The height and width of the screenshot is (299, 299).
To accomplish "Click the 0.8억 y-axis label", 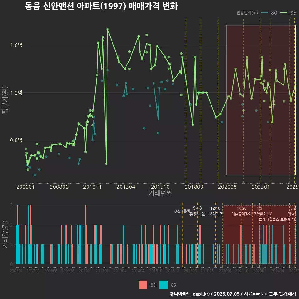I will [16, 140].
